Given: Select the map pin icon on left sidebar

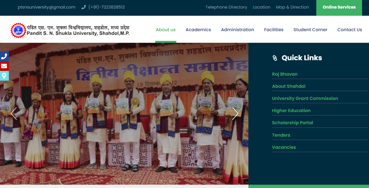Looking at the screenshot, I should point(4,76).
